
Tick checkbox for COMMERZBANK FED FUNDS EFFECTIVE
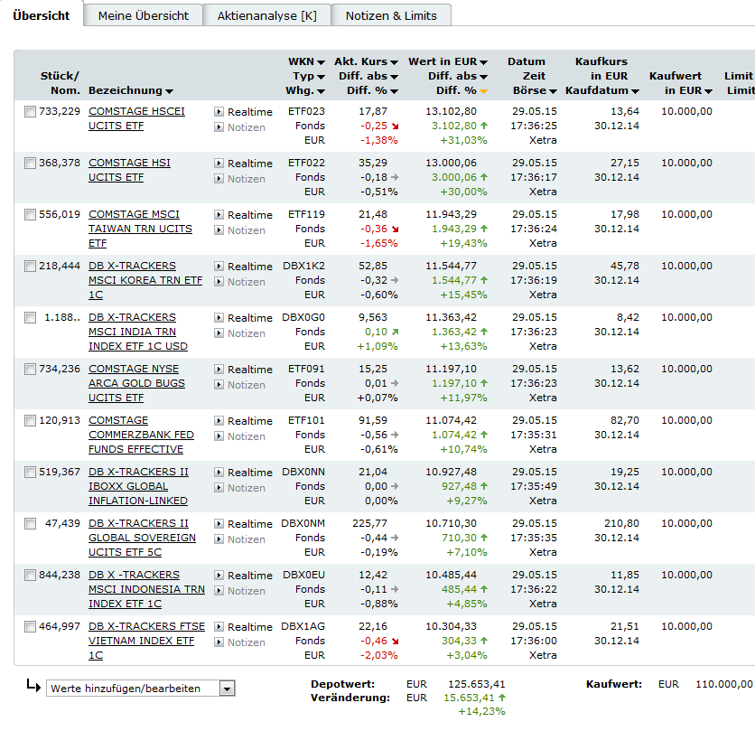coord(30,421)
